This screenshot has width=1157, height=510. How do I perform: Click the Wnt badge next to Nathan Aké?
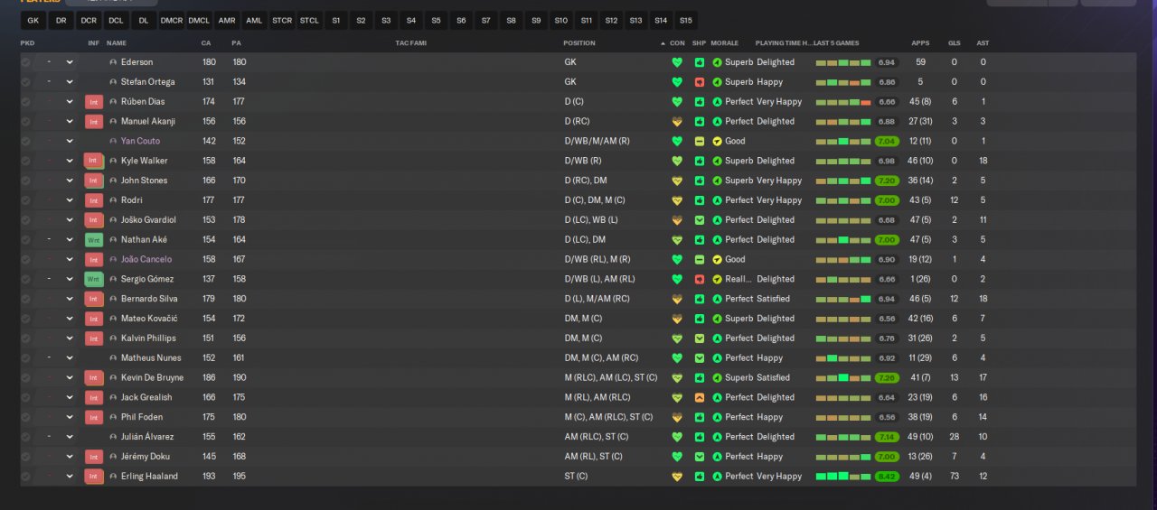point(94,240)
